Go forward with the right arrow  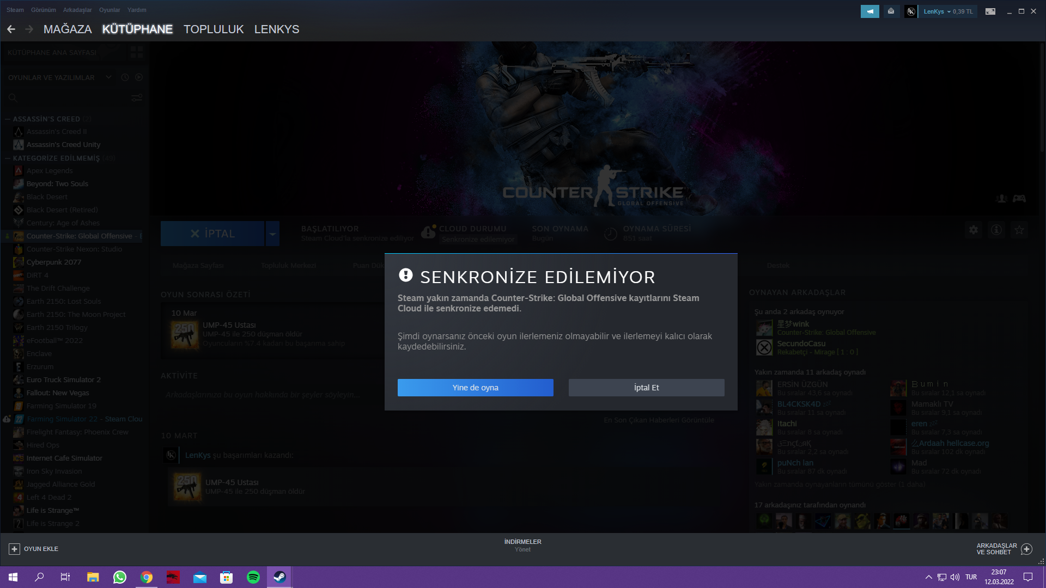[29, 29]
